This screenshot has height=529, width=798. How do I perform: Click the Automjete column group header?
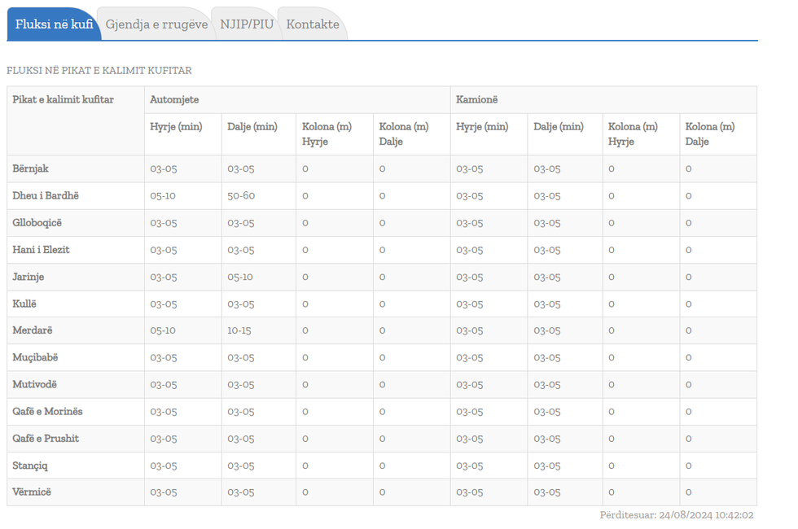tap(174, 99)
